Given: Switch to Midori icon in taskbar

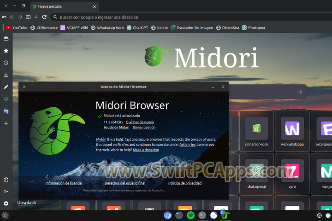Looking at the screenshot, I should (x=225, y=215).
